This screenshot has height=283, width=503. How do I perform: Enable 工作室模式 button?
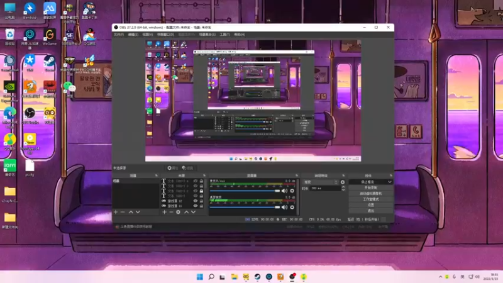(x=370, y=199)
